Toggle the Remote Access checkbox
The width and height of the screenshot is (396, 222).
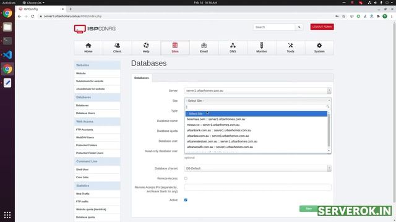186,178
